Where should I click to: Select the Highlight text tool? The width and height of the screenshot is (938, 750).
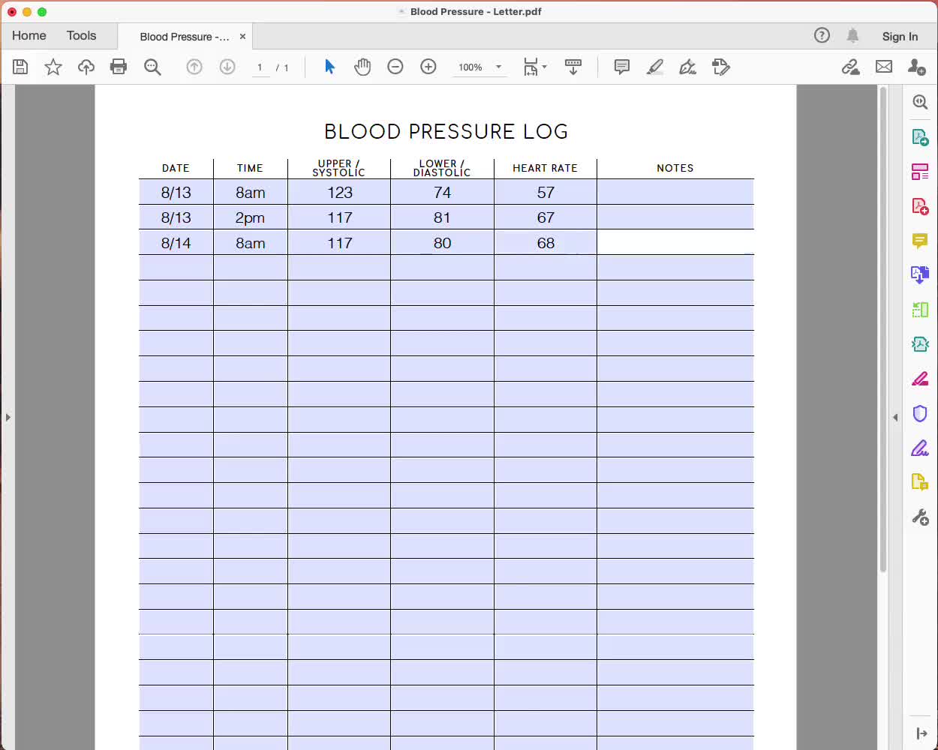tap(654, 67)
